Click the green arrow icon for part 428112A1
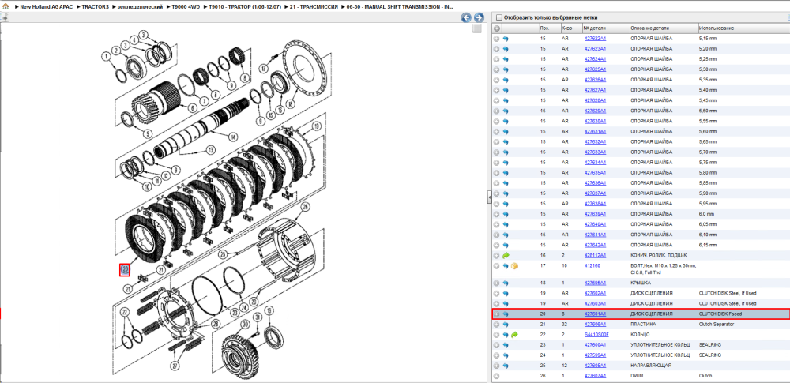Screen dimensions: 790x383 [x=506, y=256]
